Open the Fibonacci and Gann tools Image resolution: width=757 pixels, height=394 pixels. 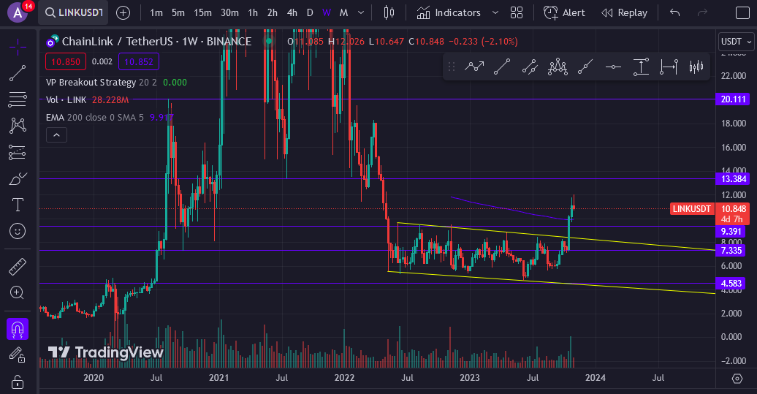18,99
